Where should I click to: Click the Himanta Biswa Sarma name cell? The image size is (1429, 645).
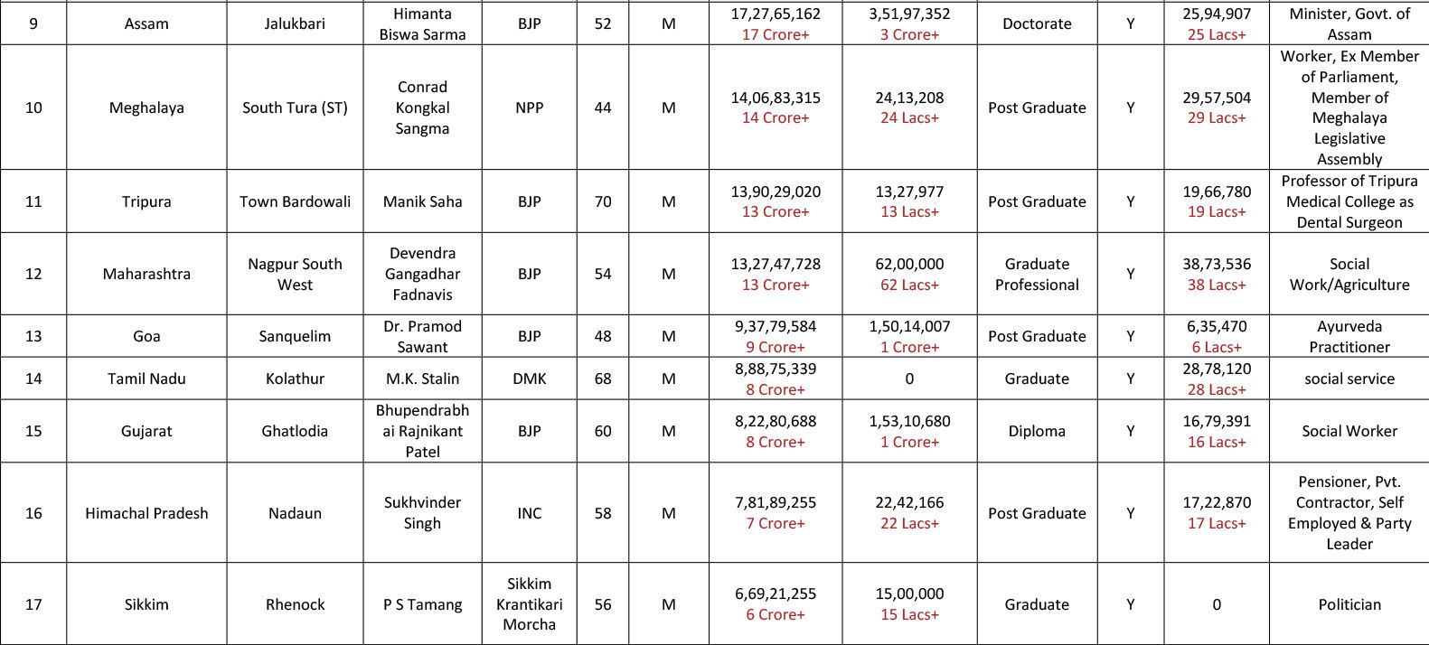[422, 23]
